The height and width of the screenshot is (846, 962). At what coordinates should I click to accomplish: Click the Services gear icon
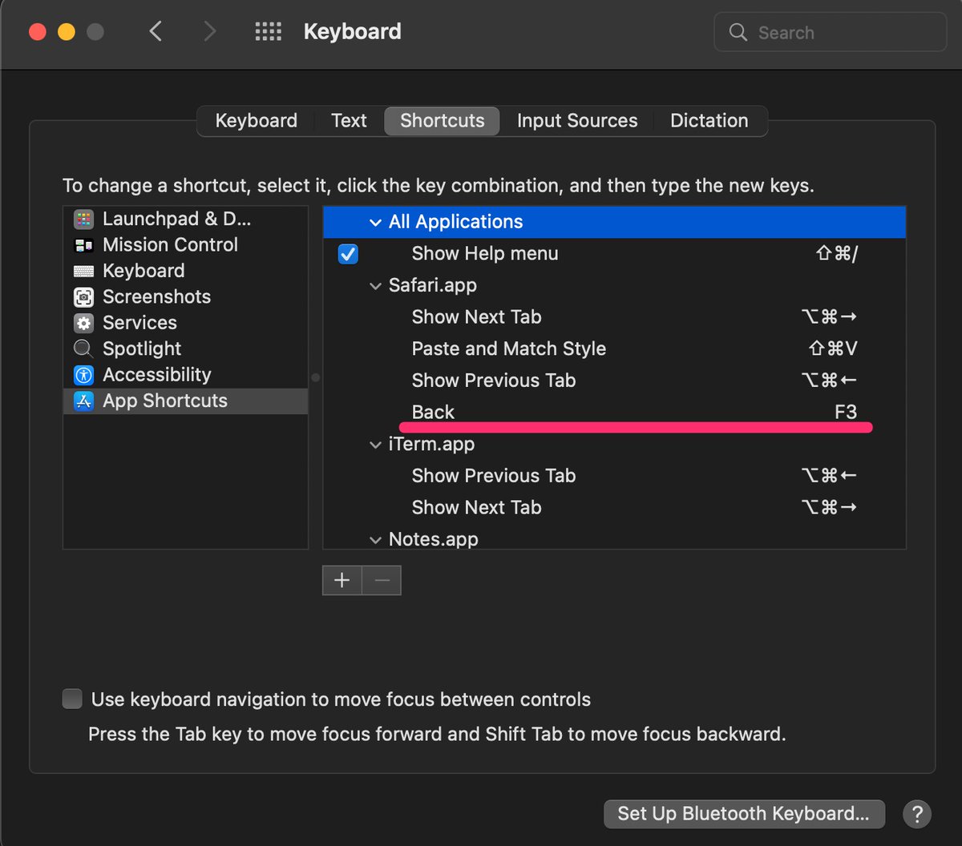[x=83, y=323]
